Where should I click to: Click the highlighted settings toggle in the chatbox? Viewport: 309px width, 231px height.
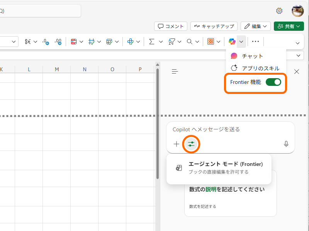coord(191,144)
